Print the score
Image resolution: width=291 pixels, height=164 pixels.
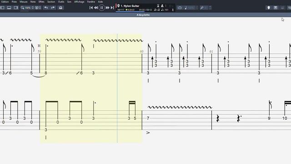click(x=60, y=8)
